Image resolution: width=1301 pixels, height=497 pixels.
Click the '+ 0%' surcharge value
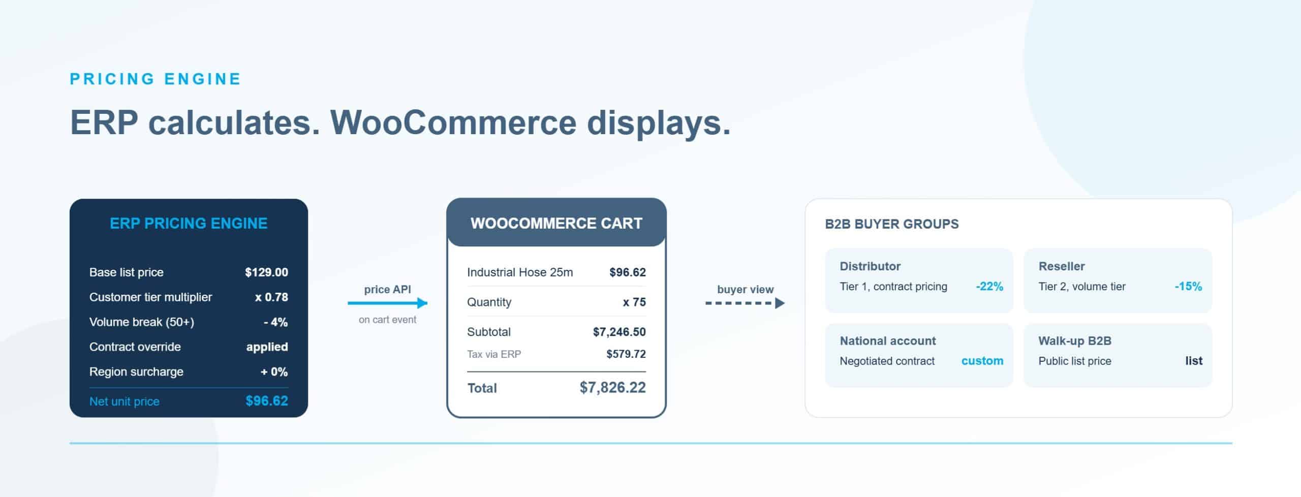(274, 372)
